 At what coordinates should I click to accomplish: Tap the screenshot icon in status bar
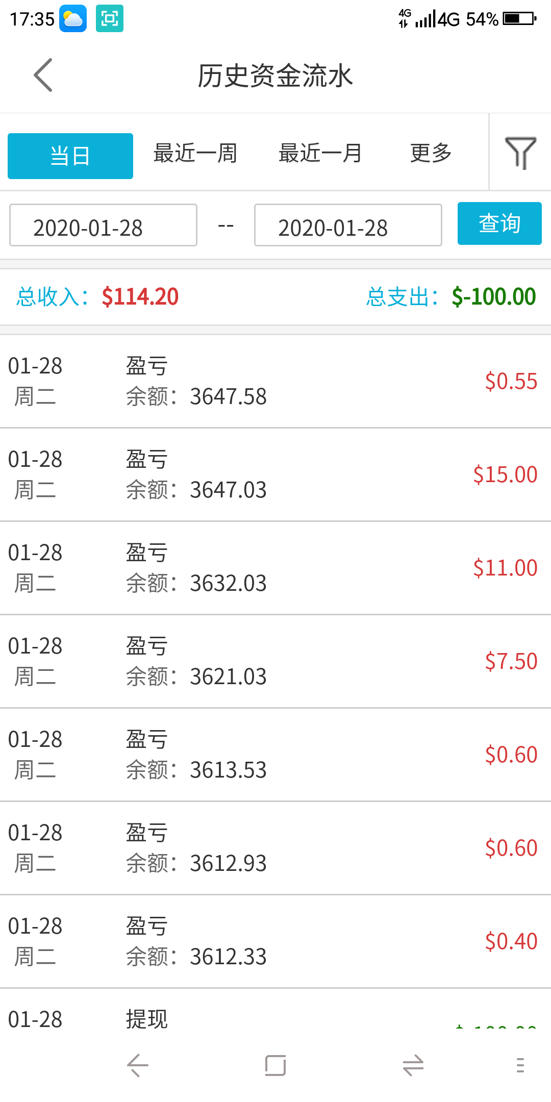coord(110,19)
